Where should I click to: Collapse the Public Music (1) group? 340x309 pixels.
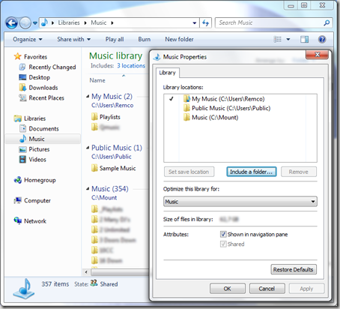(88, 148)
